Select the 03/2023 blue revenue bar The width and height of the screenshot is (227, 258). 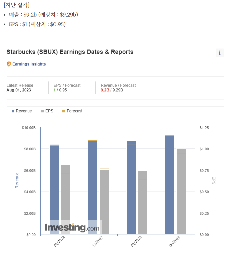point(131,188)
